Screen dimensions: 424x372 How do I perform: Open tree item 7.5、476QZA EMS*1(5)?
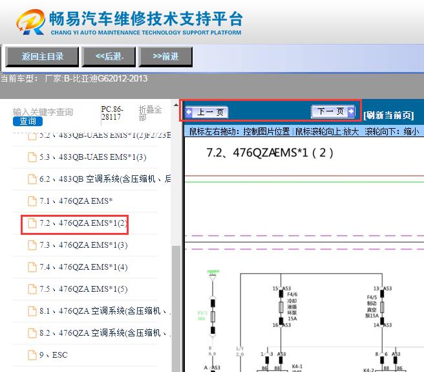coord(83,289)
